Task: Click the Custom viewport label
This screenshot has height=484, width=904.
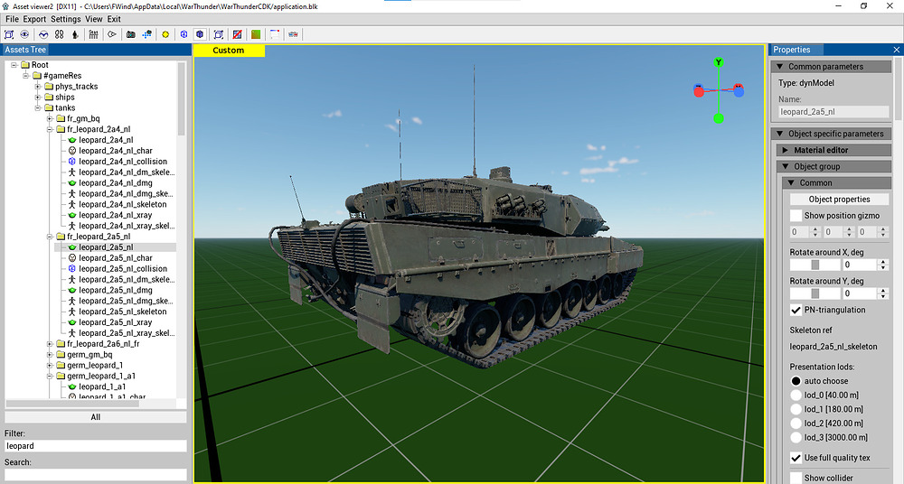Action: coord(229,51)
